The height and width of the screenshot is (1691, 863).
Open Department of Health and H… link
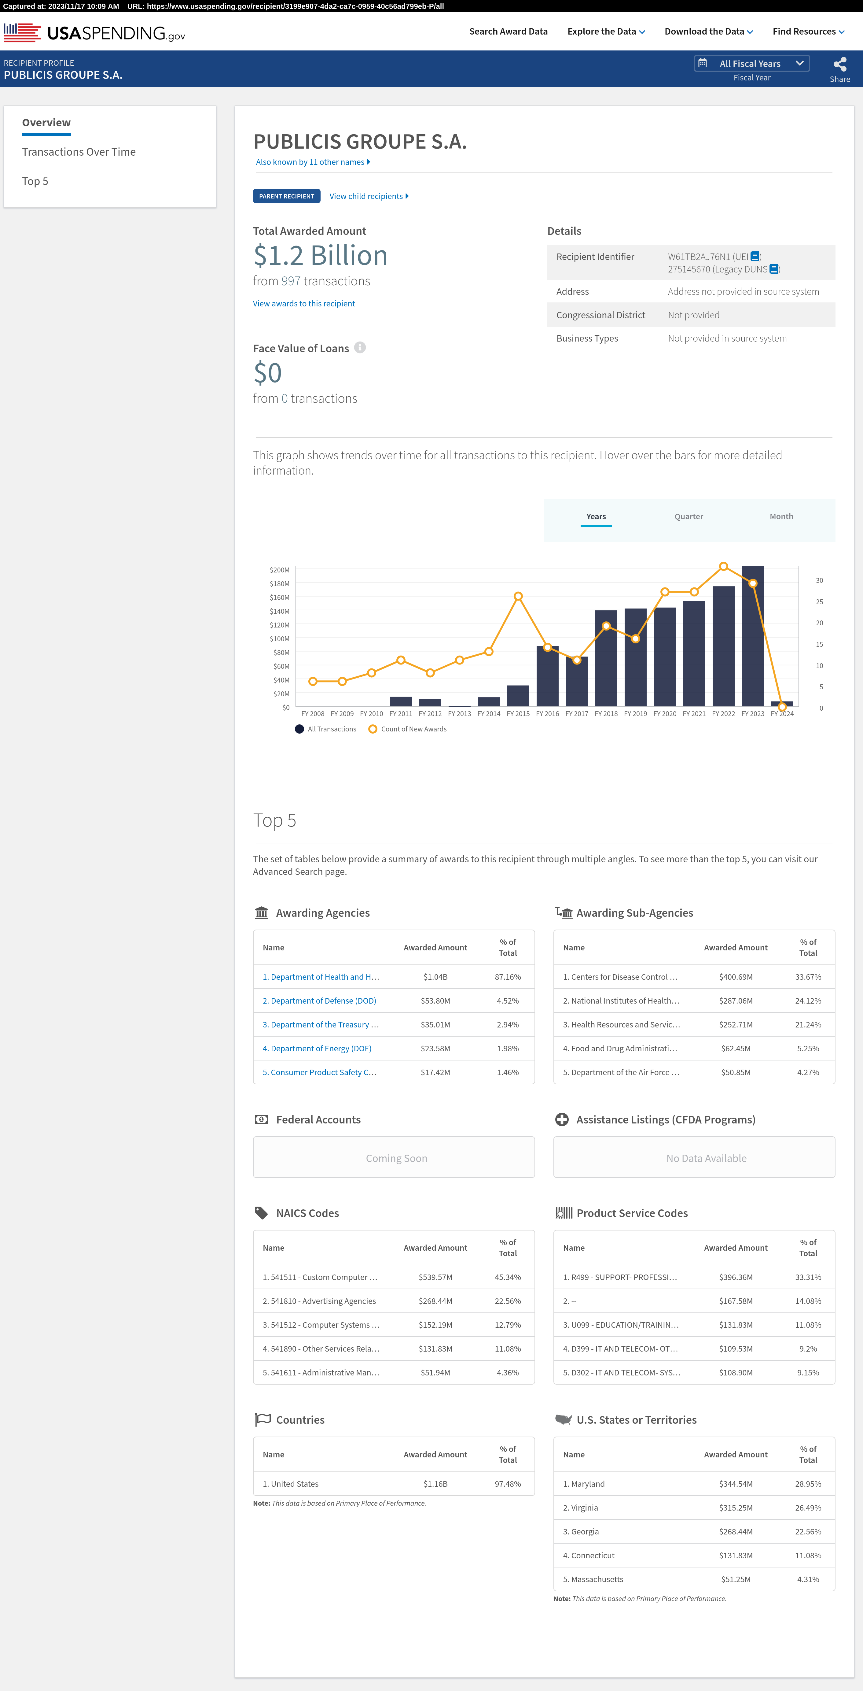[321, 977]
